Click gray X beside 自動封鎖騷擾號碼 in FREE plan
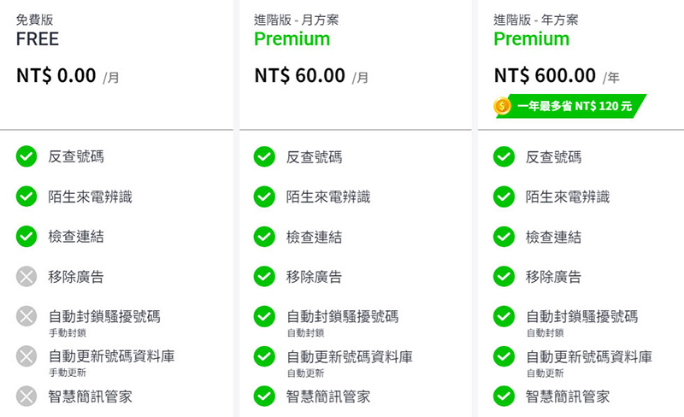The height and width of the screenshot is (417, 684). click(x=27, y=316)
